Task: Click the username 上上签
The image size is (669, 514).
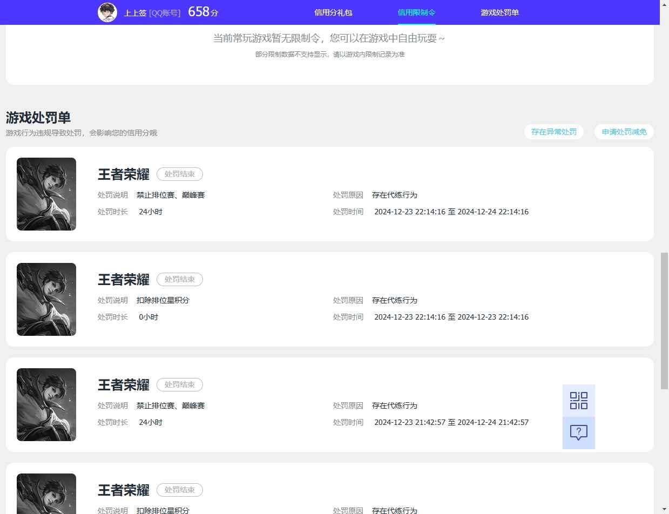Action: pos(135,13)
